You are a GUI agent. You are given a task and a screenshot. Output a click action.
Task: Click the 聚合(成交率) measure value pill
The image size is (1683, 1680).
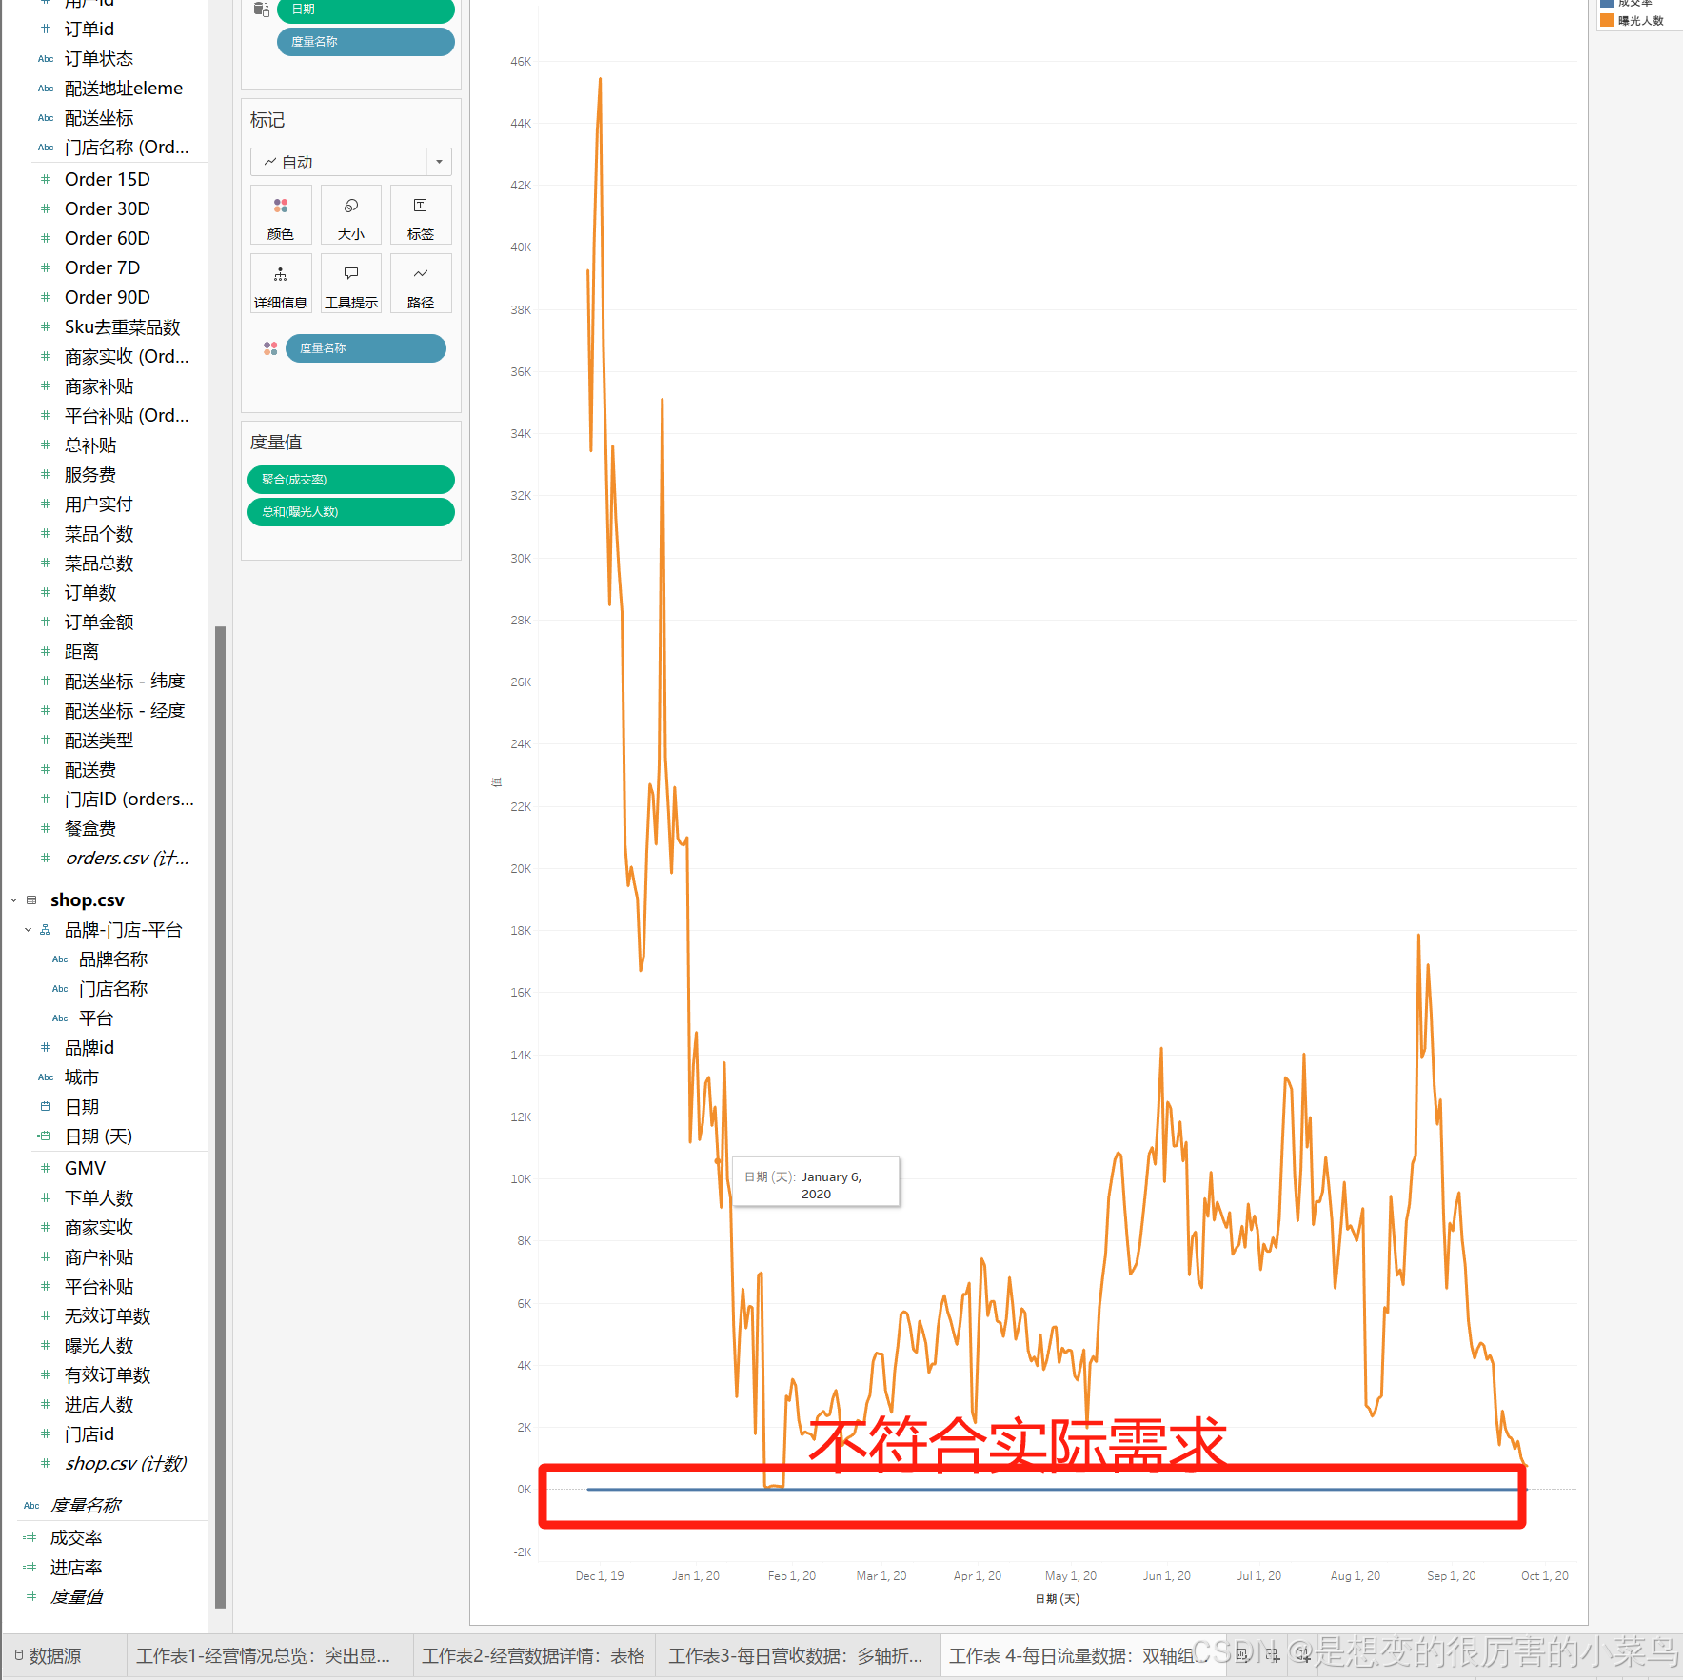click(x=350, y=480)
